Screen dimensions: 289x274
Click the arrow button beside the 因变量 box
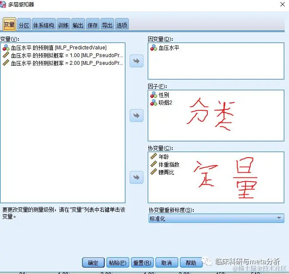tap(137, 61)
